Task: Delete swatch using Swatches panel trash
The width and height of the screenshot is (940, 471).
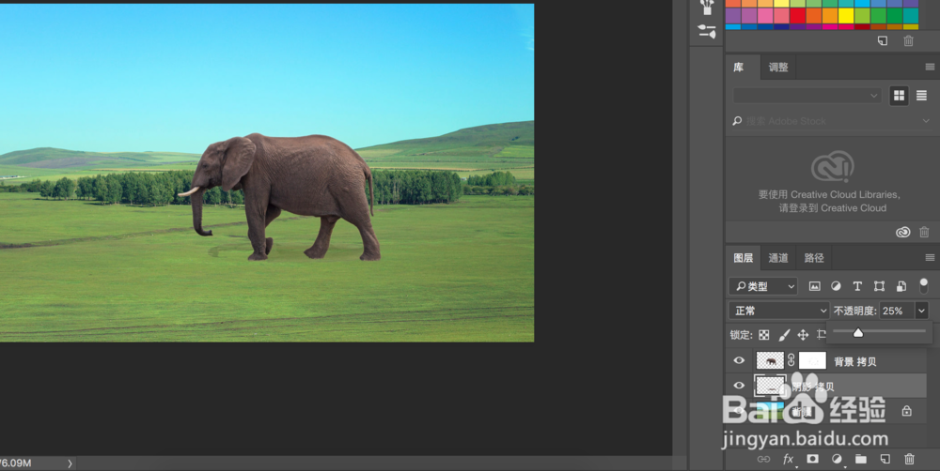Action: coord(909,40)
